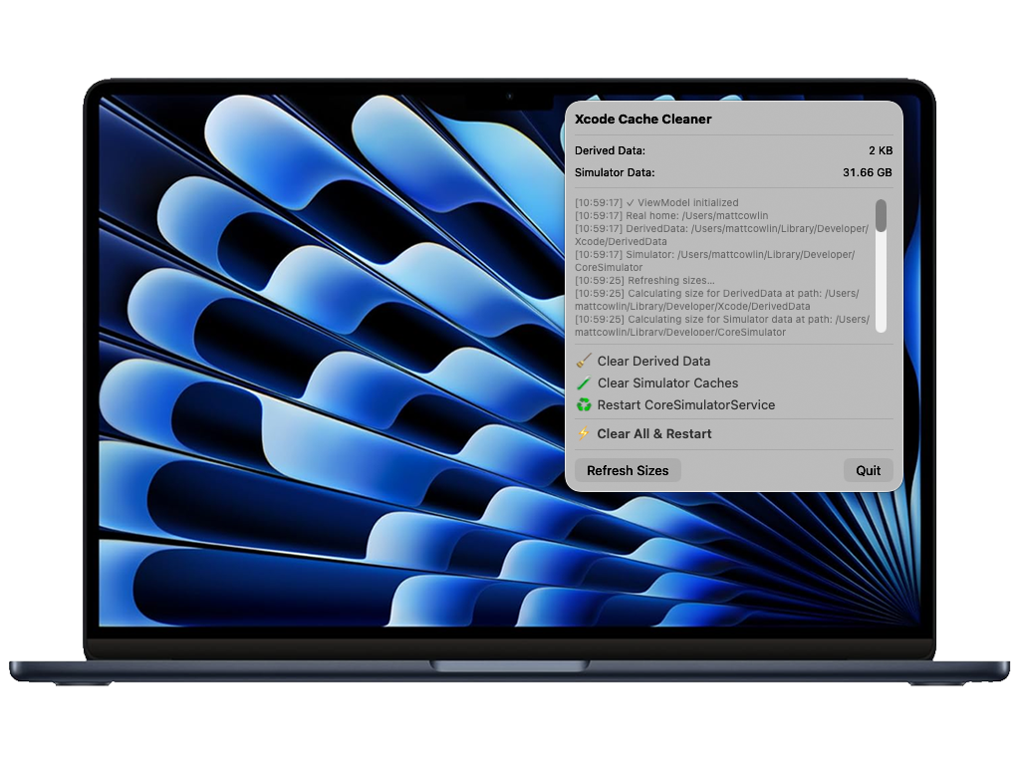Viewport: 1020px width, 765px height.
Task: Click the lightning bolt icon for Clear All
Action: [584, 433]
